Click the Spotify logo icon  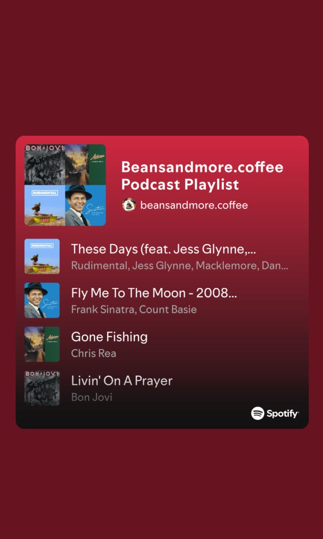pyautogui.click(x=257, y=413)
